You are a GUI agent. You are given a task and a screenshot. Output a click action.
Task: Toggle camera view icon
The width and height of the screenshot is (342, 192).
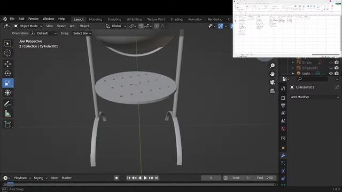[272, 82]
